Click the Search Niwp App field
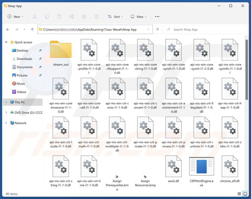Image resolution: width=251 pixels, height=199 pixels. click(205, 30)
